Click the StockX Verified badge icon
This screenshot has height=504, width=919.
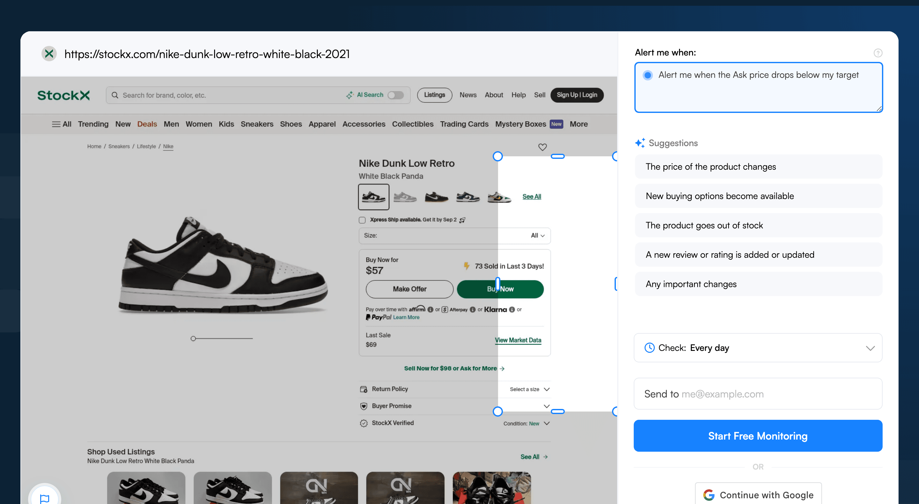363,423
